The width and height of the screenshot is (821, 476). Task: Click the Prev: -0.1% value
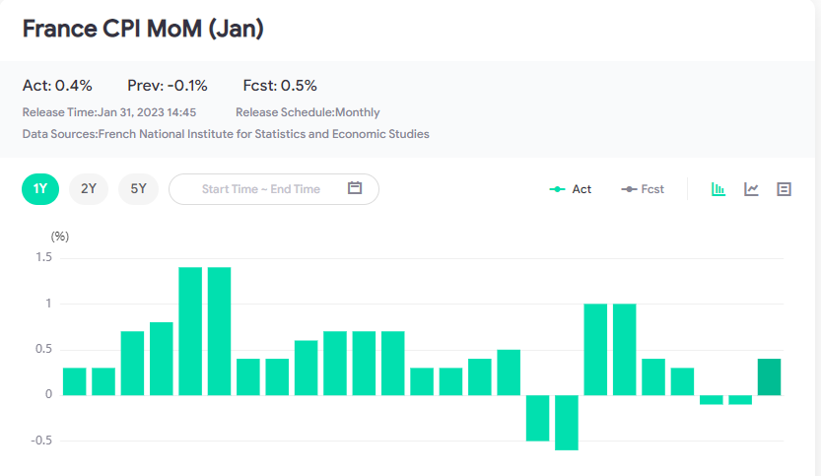tap(168, 86)
